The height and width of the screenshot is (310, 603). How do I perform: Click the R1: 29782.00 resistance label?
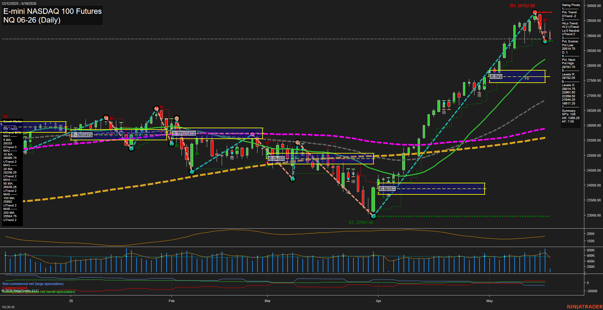point(522,6)
